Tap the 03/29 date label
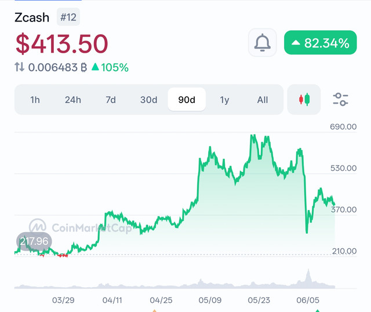Image resolution: width=371 pixels, height=312 pixels. click(x=63, y=300)
